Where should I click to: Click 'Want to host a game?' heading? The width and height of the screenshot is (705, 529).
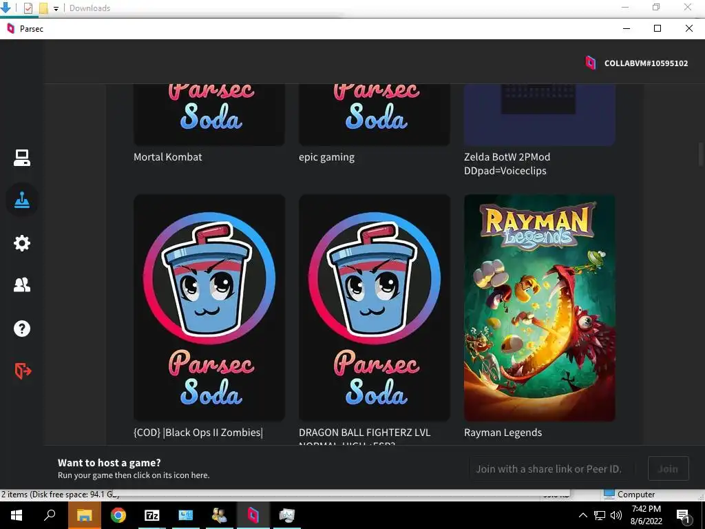coord(109,462)
